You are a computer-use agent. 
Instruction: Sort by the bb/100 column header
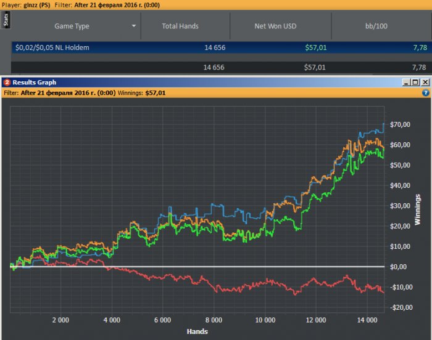(376, 26)
